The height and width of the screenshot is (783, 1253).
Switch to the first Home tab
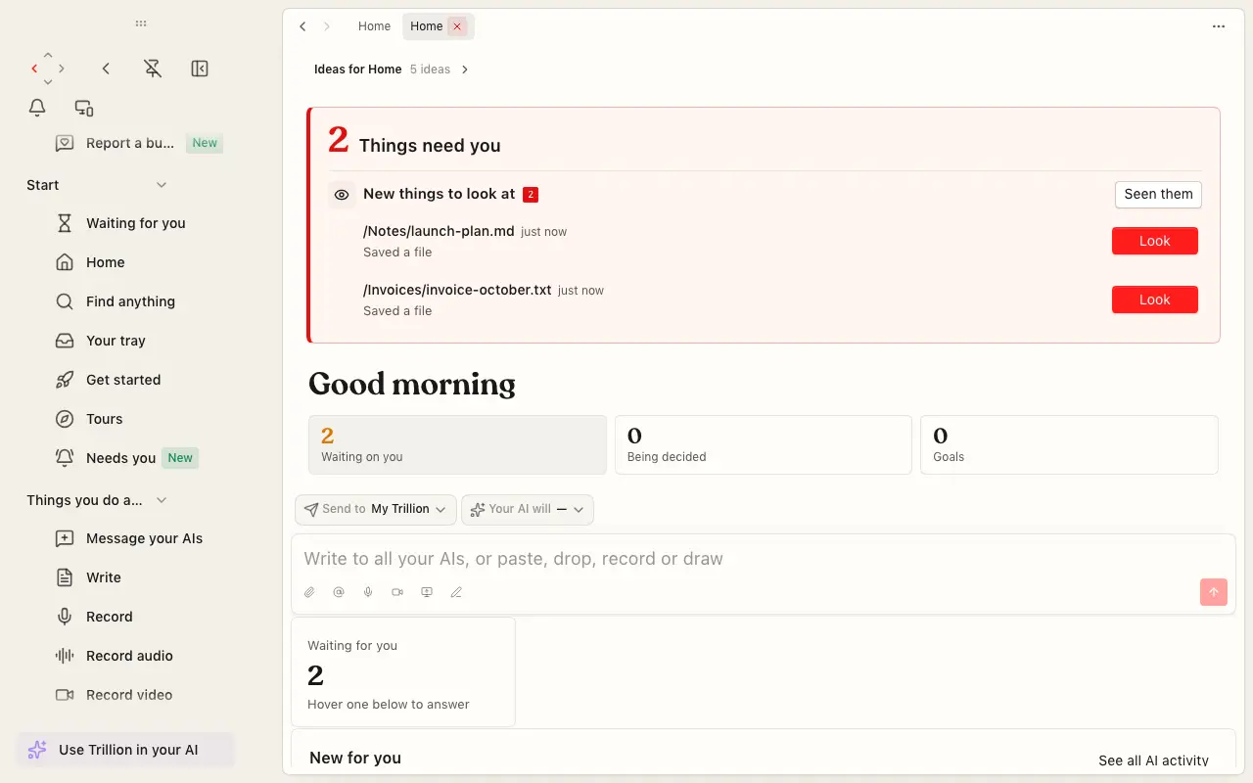[374, 26]
